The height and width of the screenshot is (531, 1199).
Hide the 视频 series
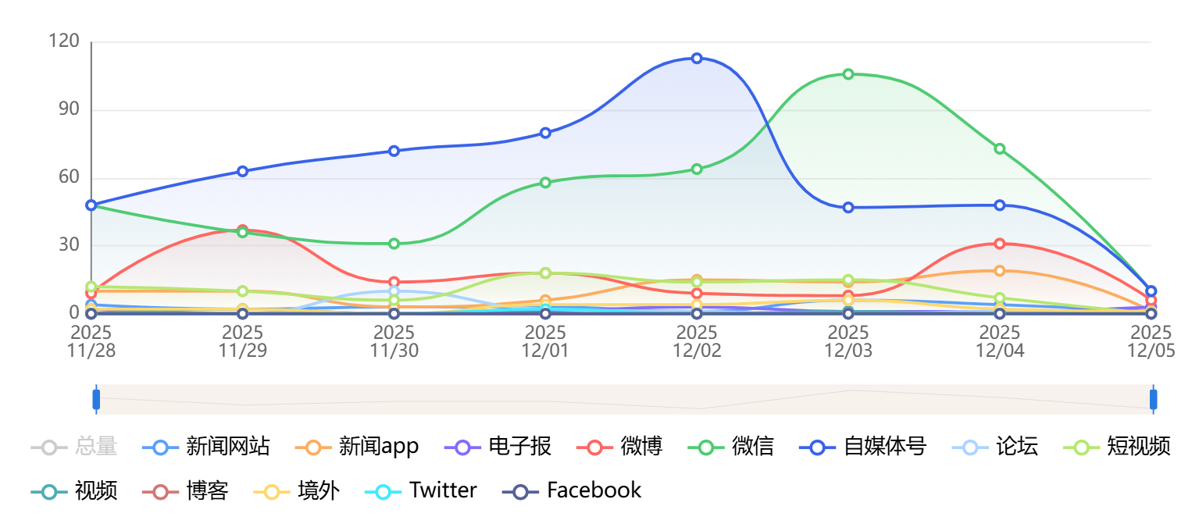coord(75,491)
